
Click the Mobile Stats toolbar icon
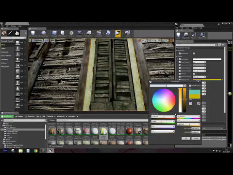[x=202, y=35]
